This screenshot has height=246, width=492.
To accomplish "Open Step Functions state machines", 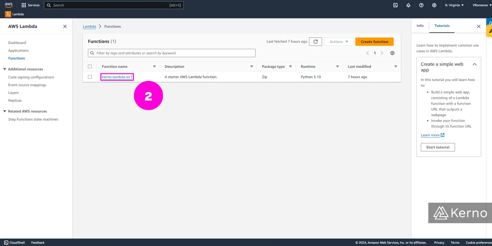I will point(33,119).
